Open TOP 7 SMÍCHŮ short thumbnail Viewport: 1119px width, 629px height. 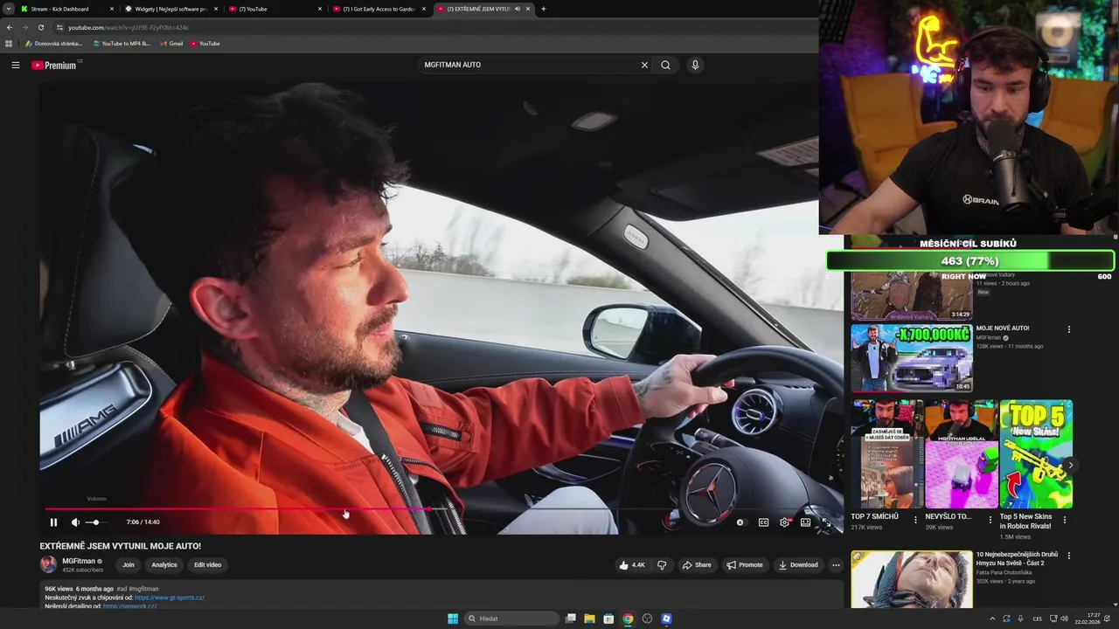[887, 454]
